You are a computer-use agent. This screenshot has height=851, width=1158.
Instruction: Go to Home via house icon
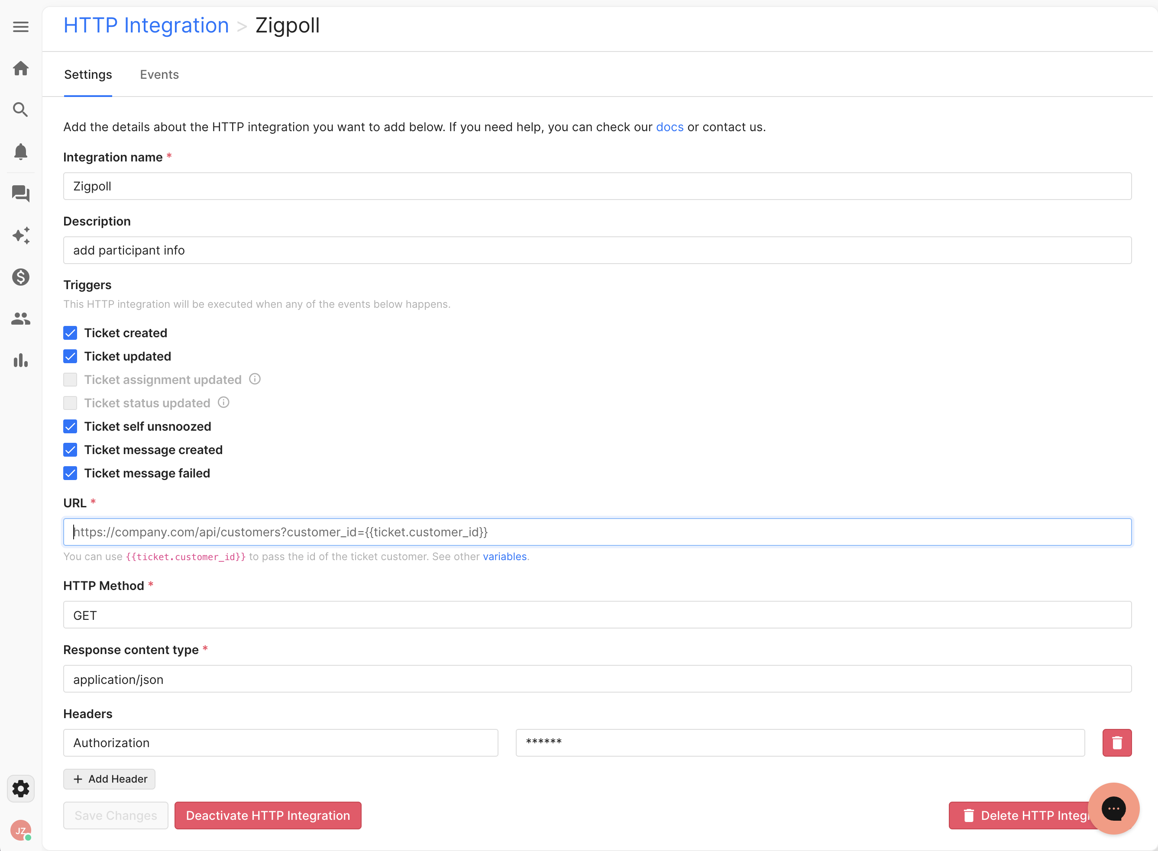[21, 68]
